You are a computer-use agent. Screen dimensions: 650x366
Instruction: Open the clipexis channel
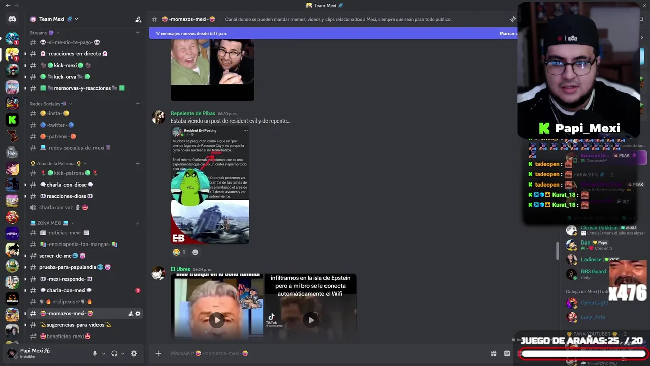click(85, 302)
